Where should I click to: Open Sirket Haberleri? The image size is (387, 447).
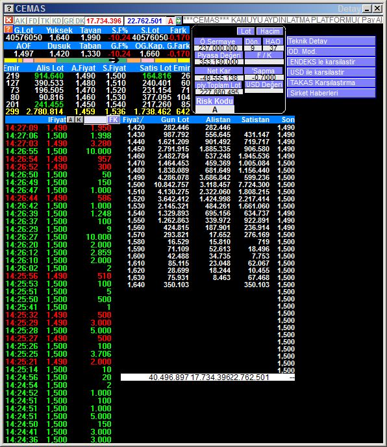[331, 93]
